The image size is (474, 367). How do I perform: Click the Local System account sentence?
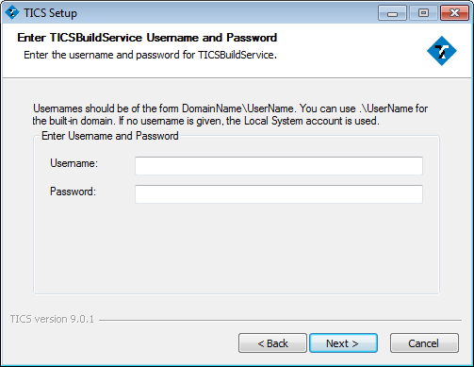[x=249, y=121]
